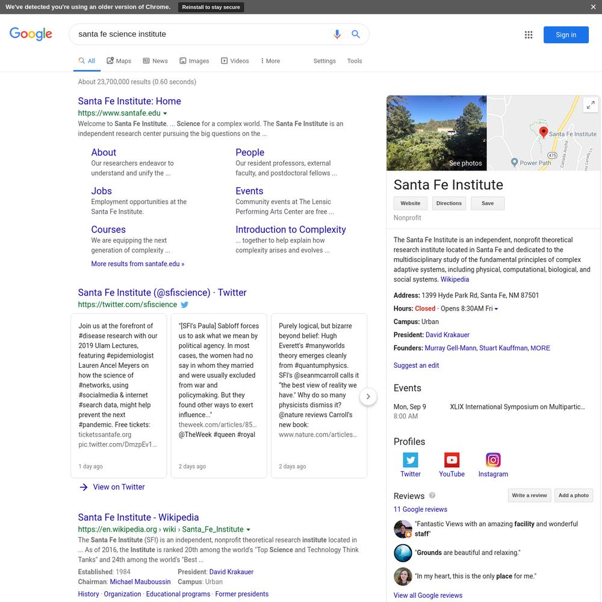The height and width of the screenshot is (602, 602).
Task: Click View all Google reviews
Action: tap(427, 595)
